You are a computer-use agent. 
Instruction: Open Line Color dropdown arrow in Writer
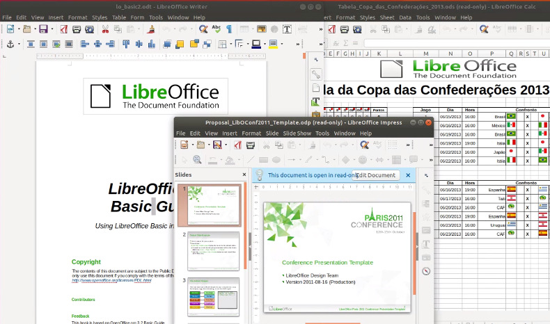pyautogui.click(x=265, y=44)
